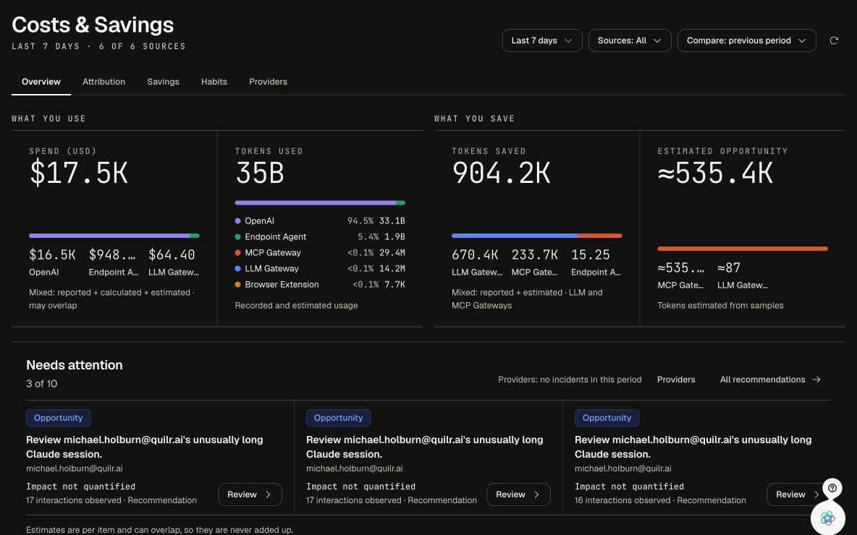The height and width of the screenshot is (535, 857).
Task: Click the 15.25 Endpoint Agent saved figure
Action: click(x=591, y=254)
